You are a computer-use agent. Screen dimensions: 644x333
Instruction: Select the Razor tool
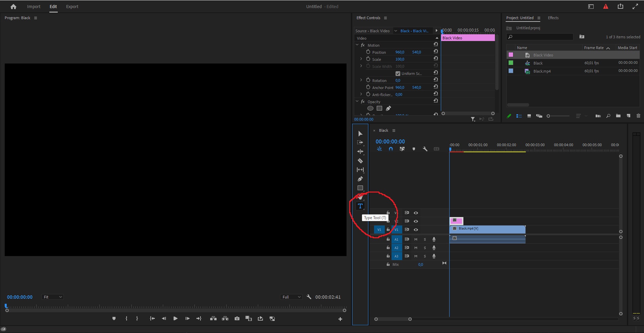point(360,161)
